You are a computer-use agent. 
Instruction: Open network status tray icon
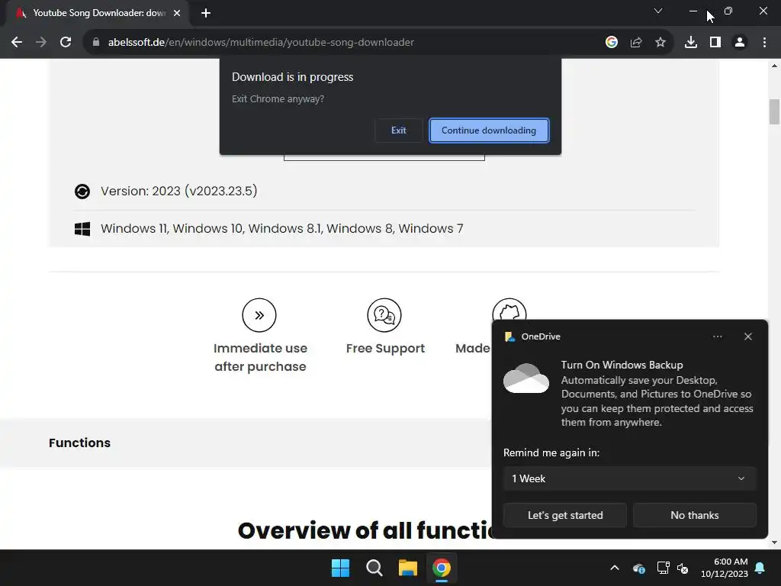tap(663, 568)
